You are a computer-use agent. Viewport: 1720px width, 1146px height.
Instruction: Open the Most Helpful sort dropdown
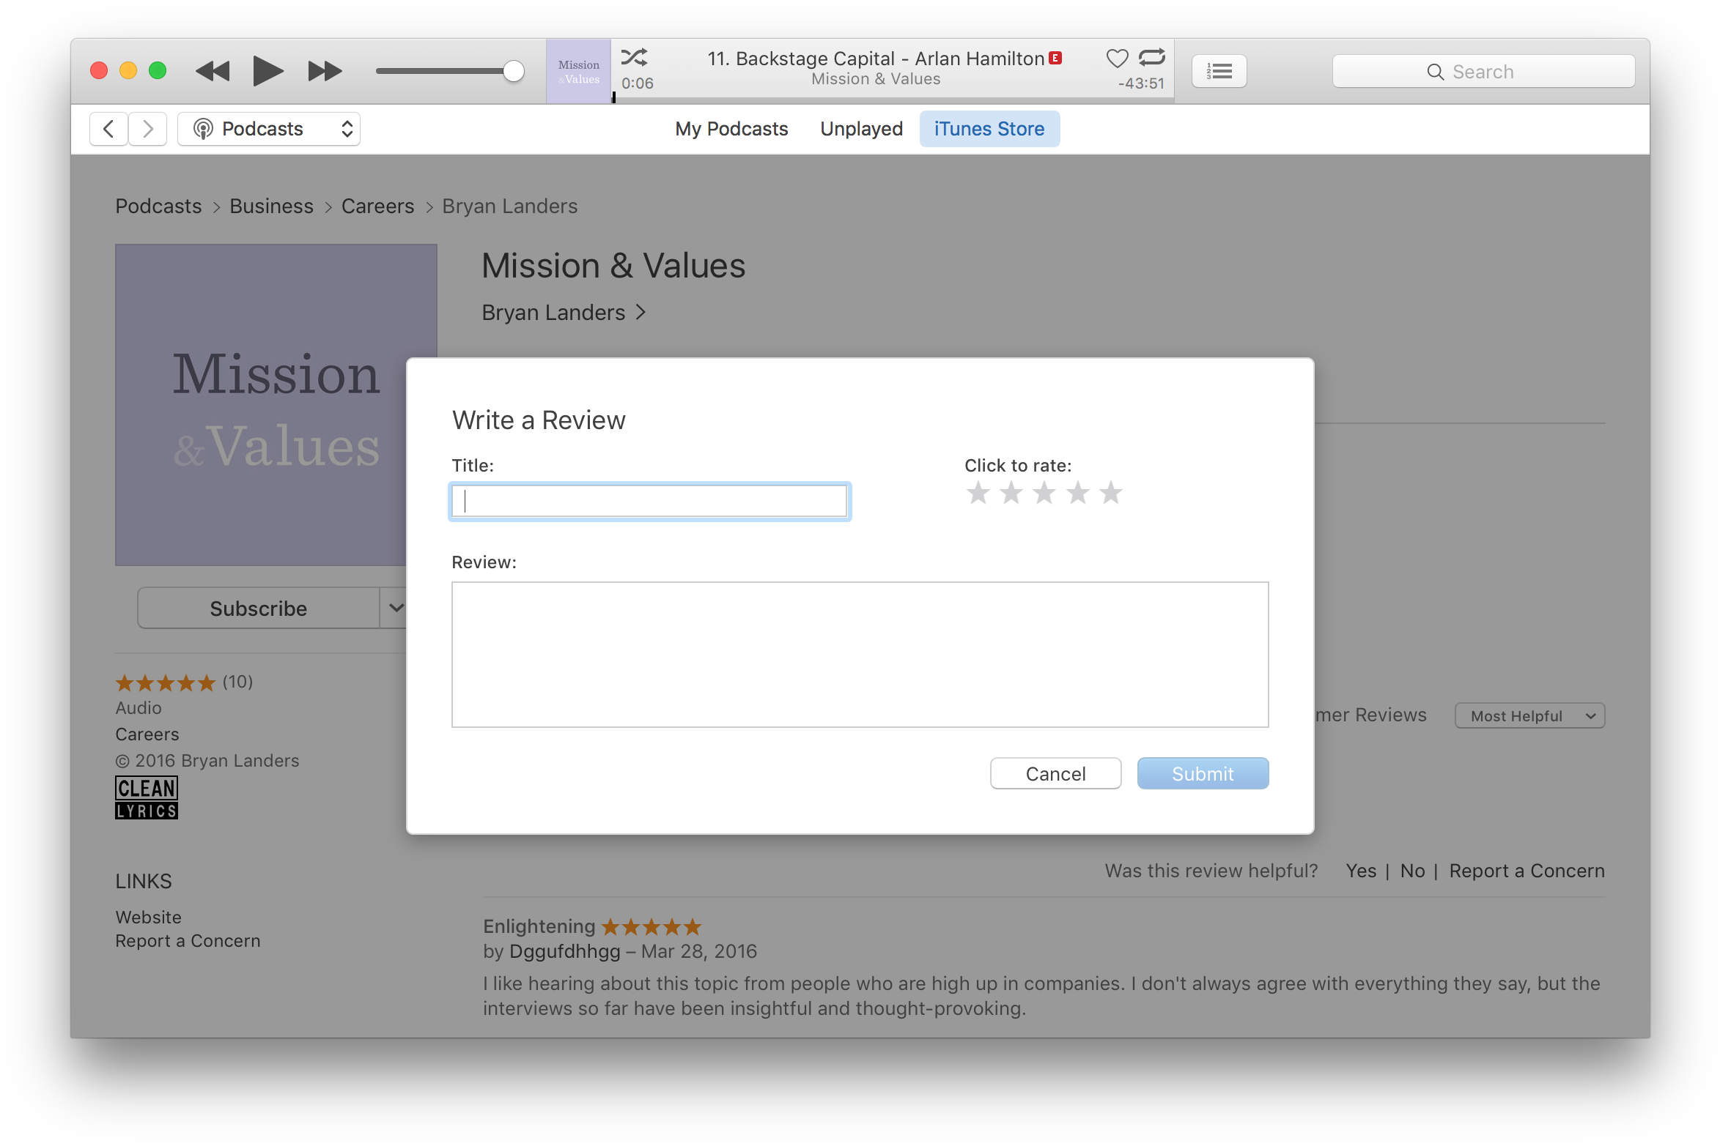pos(1530,716)
